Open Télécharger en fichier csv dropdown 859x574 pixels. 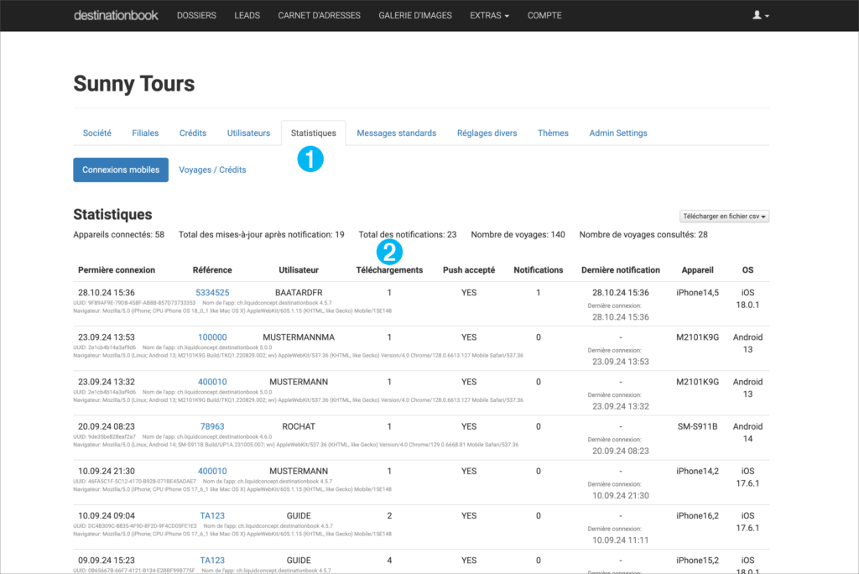724,216
